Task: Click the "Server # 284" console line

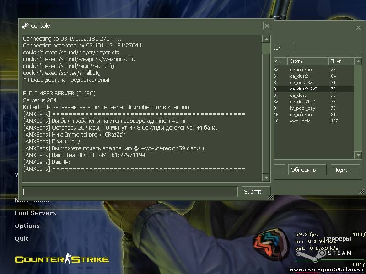Action: pyautogui.click(x=40, y=100)
